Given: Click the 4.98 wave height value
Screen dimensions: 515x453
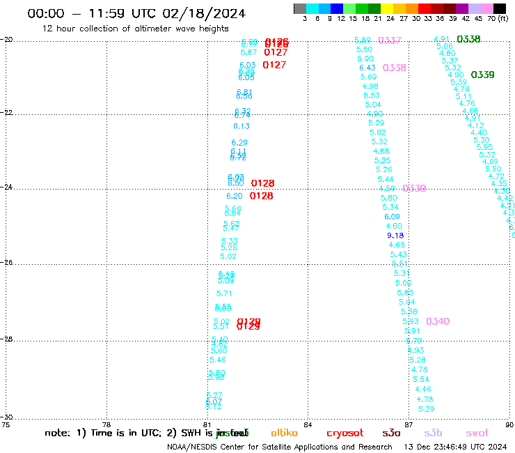Looking at the screenshot, I should [x=370, y=86].
